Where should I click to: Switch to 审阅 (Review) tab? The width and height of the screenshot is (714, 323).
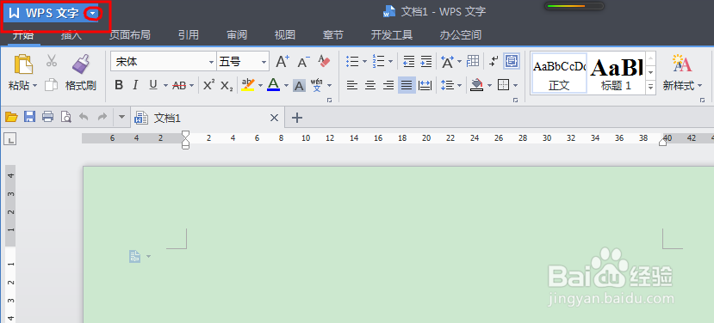pos(237,35)
